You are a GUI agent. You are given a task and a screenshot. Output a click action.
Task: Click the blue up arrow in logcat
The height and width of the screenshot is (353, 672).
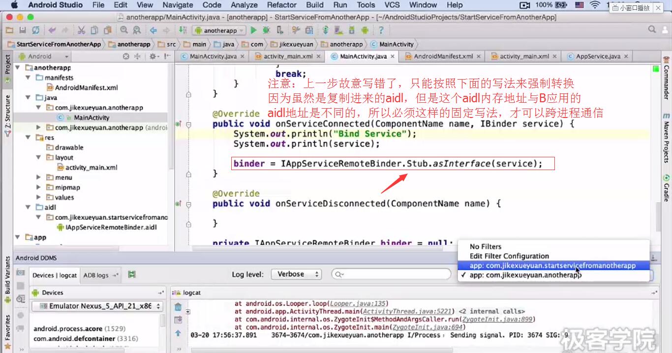178,333
